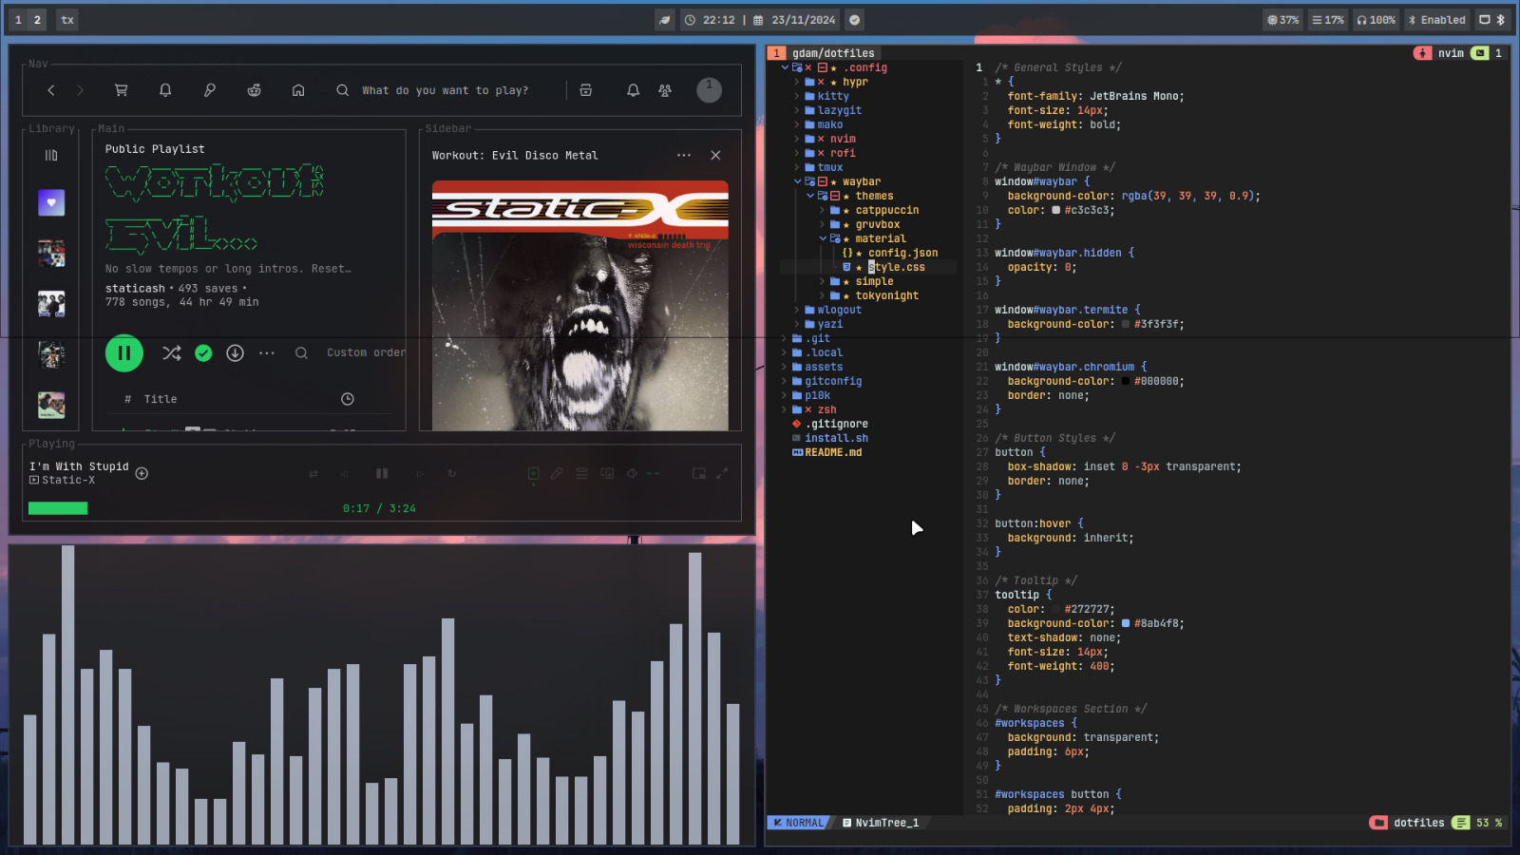Viewport: 1520px width, 855px height.
Task: Add I'm With Stupid to library
Action: tap(142, 473)
